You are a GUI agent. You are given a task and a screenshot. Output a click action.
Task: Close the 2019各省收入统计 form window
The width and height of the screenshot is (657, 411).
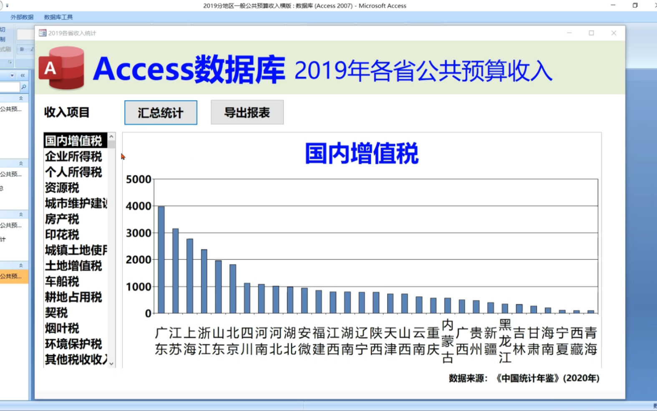(x=614, y=33)
